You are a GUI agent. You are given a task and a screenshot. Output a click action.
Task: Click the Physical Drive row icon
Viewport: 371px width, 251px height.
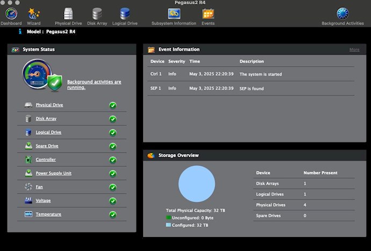point(28,105)
